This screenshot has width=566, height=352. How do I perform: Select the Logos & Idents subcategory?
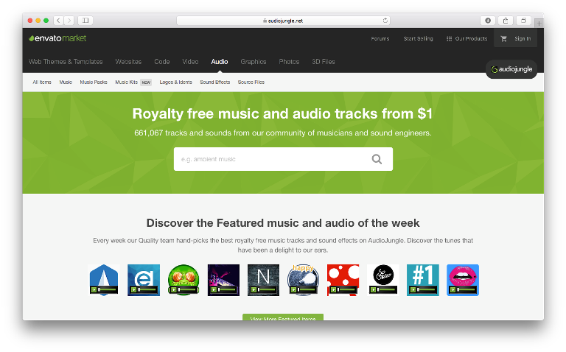point(176,82)
